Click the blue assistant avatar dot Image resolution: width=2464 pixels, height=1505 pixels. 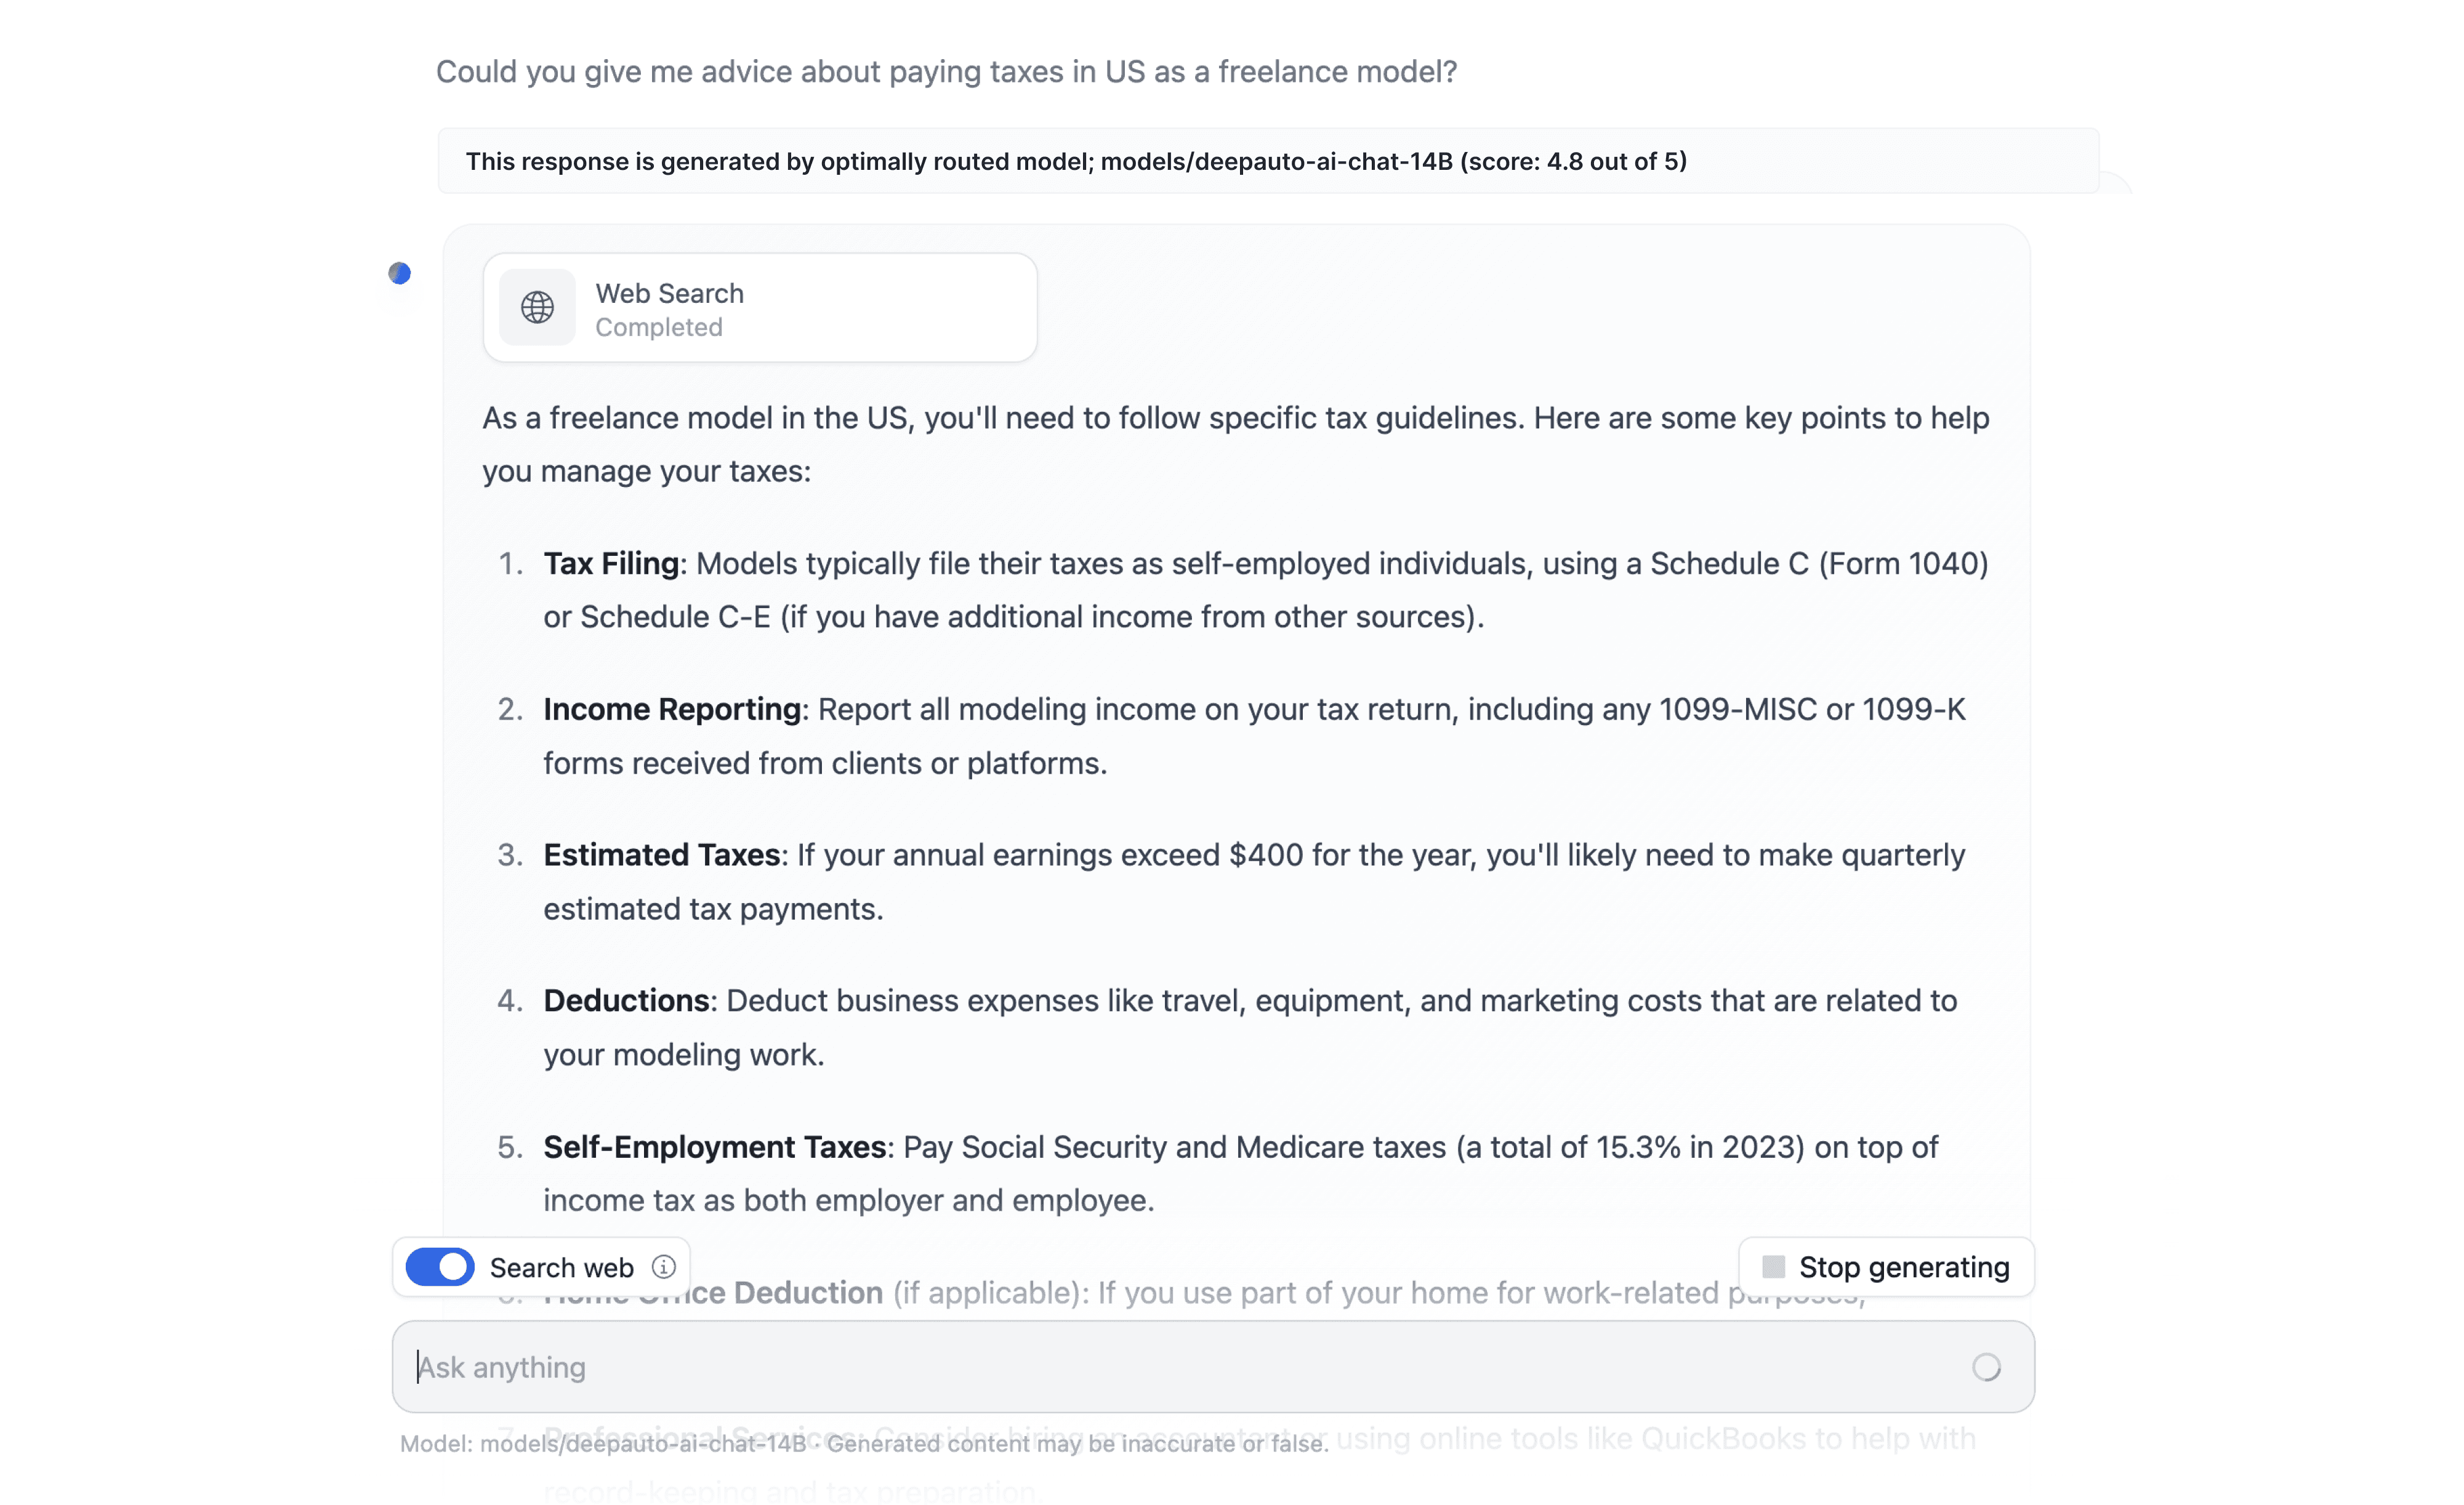tap(400, 273)
